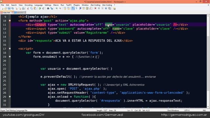The width and height of the screenshot is (210, 118).
Task: Save the current file with the Save icon
Action: point(9,9)
